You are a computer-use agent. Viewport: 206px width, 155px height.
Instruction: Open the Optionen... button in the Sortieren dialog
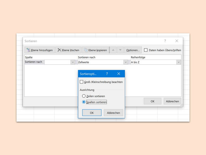click(133, 50)
